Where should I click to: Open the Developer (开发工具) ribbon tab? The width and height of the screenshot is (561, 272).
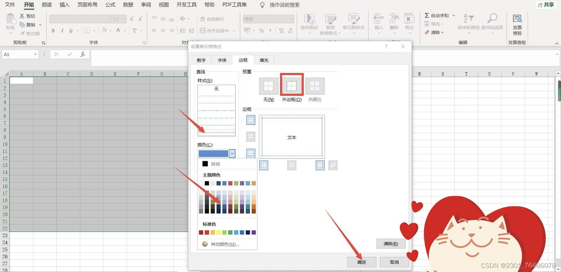(187, 5)
